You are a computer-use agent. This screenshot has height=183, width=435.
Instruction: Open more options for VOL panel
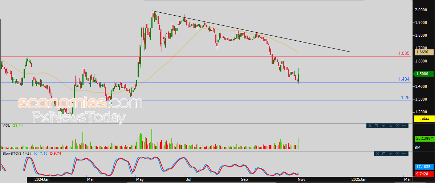404,126
